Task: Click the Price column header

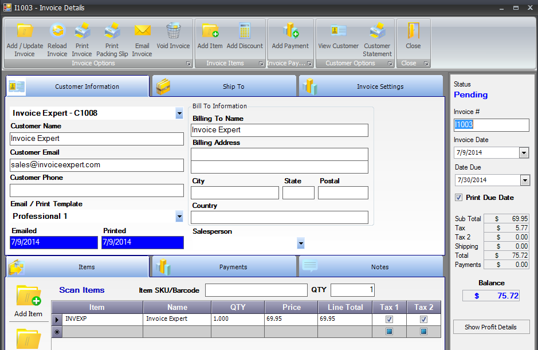Action: [x=291, y=308]
